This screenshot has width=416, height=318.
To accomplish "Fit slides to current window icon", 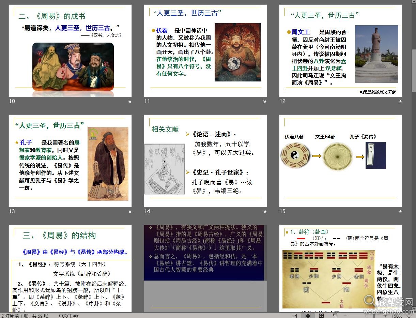I will [409, 316].
